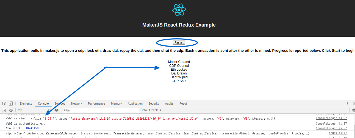
Task: Open the Memory tab
Action: [x=116, y=104]
